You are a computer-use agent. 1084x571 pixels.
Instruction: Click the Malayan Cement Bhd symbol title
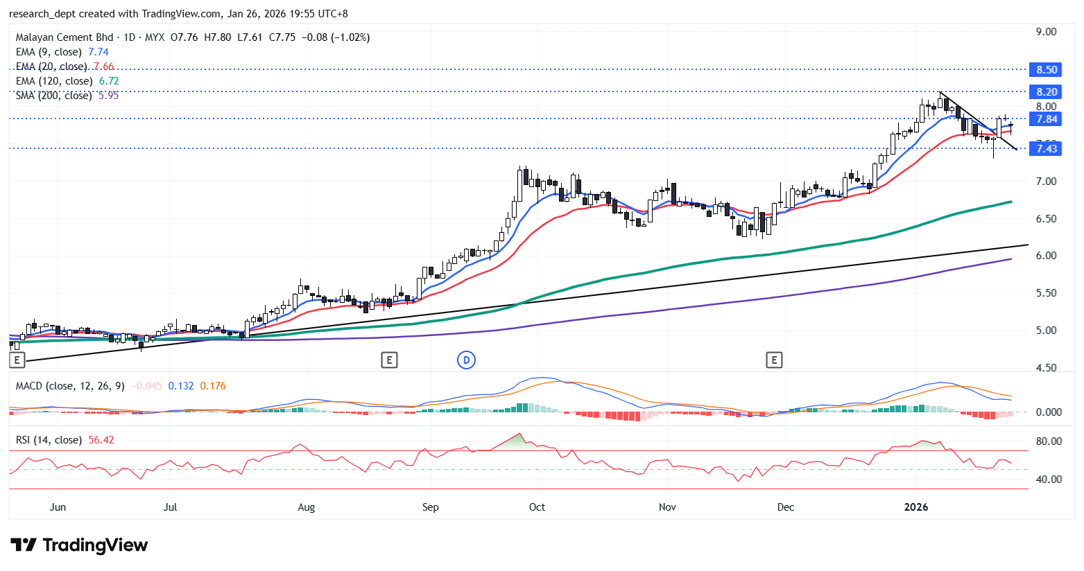click(x=64, y=37)
